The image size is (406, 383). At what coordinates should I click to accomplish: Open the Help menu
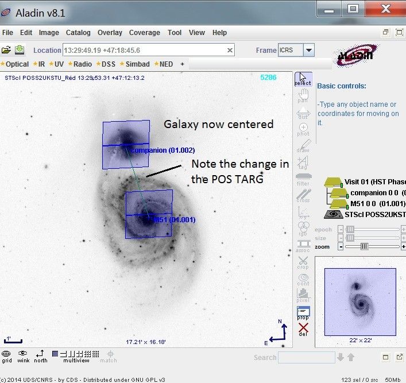tap(219, 33)
